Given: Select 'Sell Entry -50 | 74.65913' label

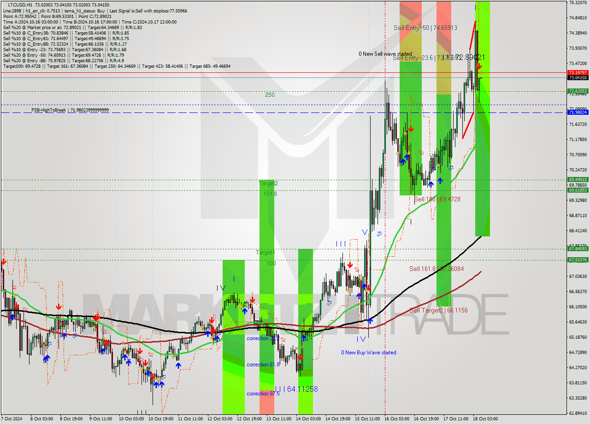Looking at the screenshot, I should pyautogui.click(x=425, y=28).
